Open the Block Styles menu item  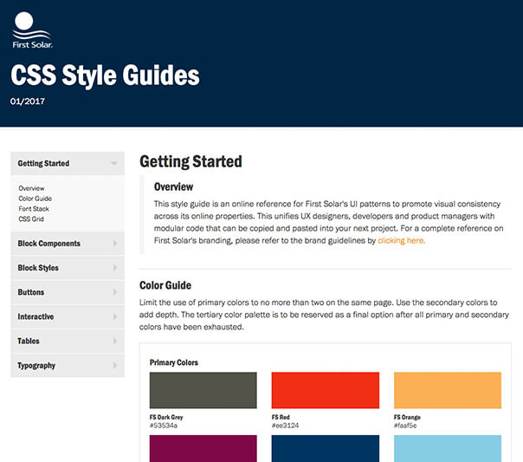[x=68, y=268]
